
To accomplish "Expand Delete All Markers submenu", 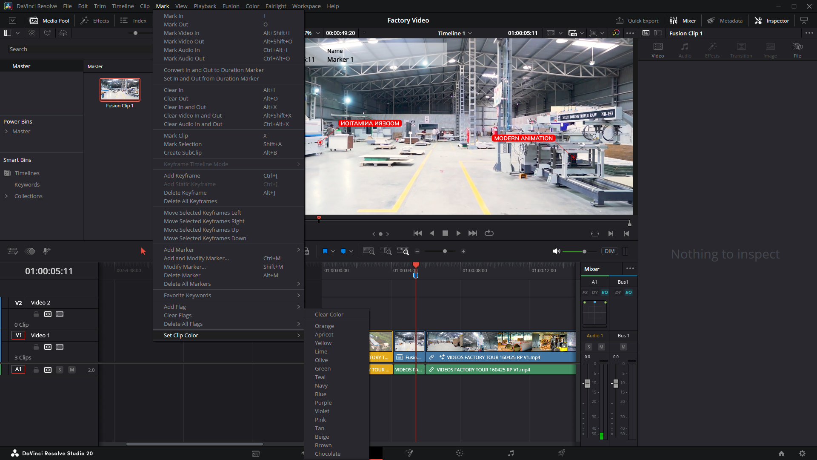I will pos(229,284).
